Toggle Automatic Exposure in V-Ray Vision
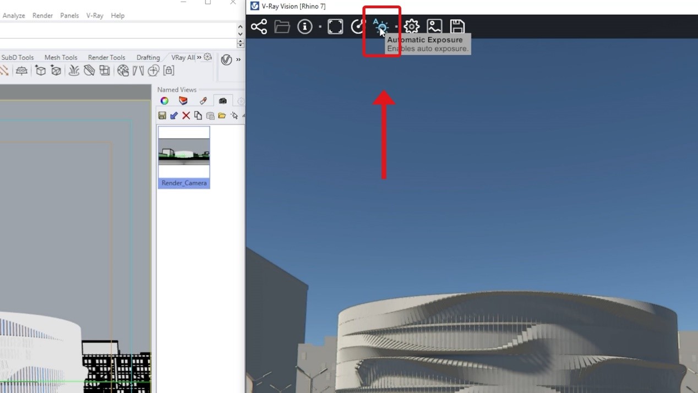The height and width of the screenshot is (393, 698). [x=380, y=26]
